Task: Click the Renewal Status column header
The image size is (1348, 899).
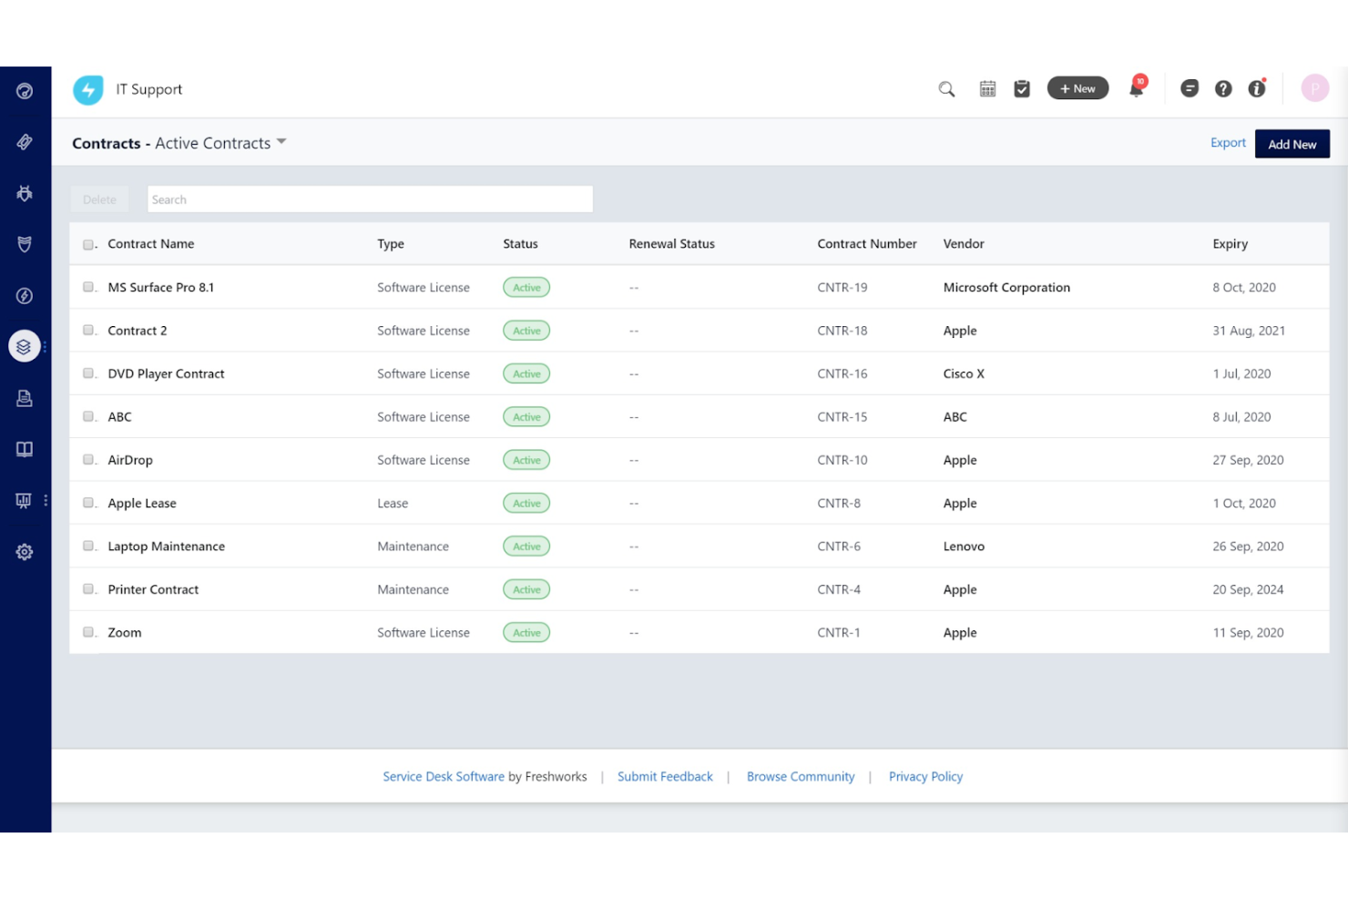Action: point(671,244)
